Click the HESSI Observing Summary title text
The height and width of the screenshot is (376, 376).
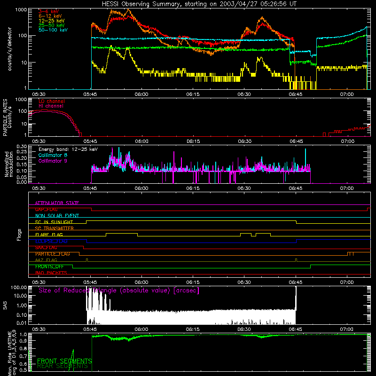(x=199, y=4)
